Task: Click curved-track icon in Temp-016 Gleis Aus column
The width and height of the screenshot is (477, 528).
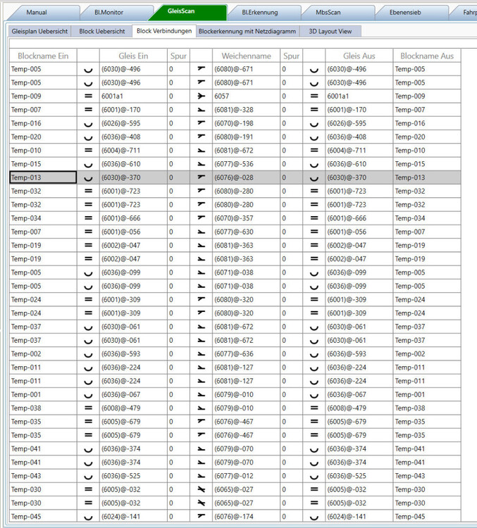Action: pyautogui.click(x=314, y=124)
